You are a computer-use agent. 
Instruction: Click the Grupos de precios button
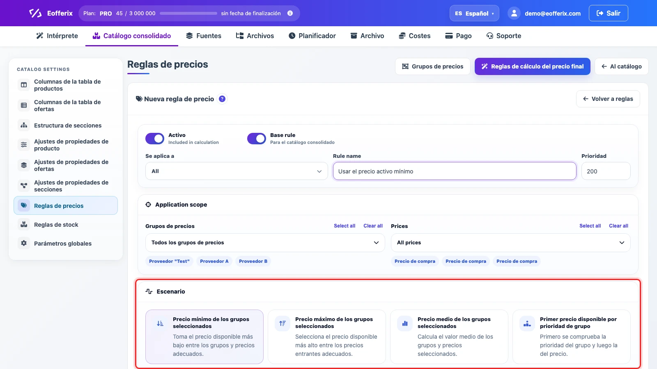tap(432, 66)
